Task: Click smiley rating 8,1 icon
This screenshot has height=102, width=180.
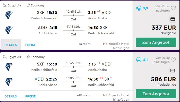Action: [x=139, y=60]
